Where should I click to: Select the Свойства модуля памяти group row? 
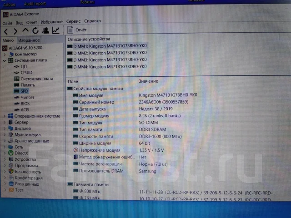pyautogui.click(x=95, y=89)
